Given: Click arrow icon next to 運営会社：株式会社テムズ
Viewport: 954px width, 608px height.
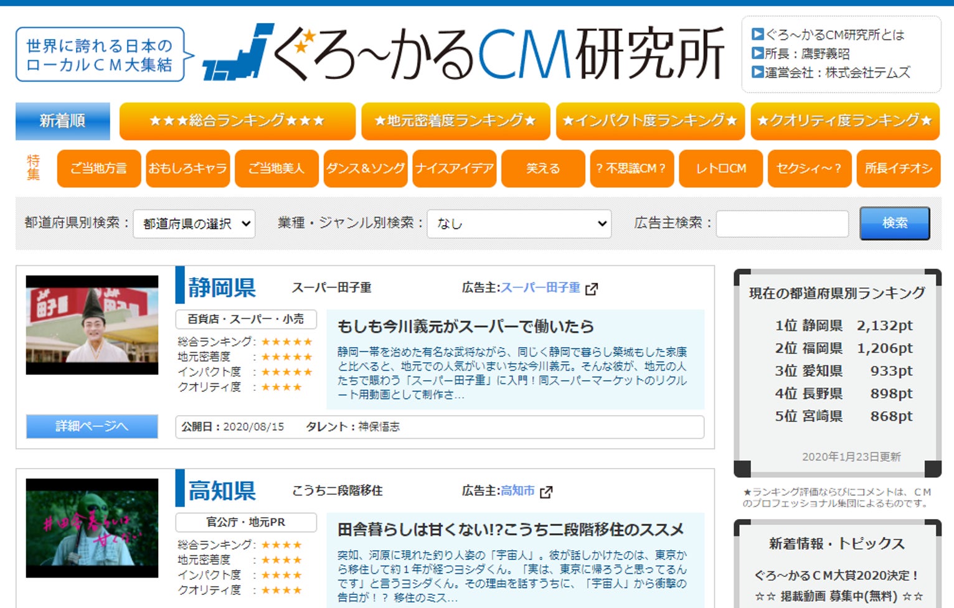Looking at the screenshot, I should click(x=757, y=72).
